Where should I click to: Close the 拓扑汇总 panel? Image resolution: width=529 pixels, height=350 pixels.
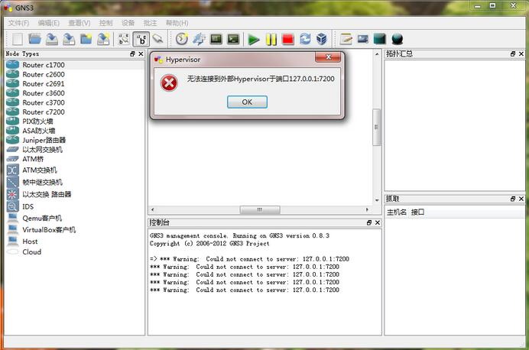[x=521, y=54]
